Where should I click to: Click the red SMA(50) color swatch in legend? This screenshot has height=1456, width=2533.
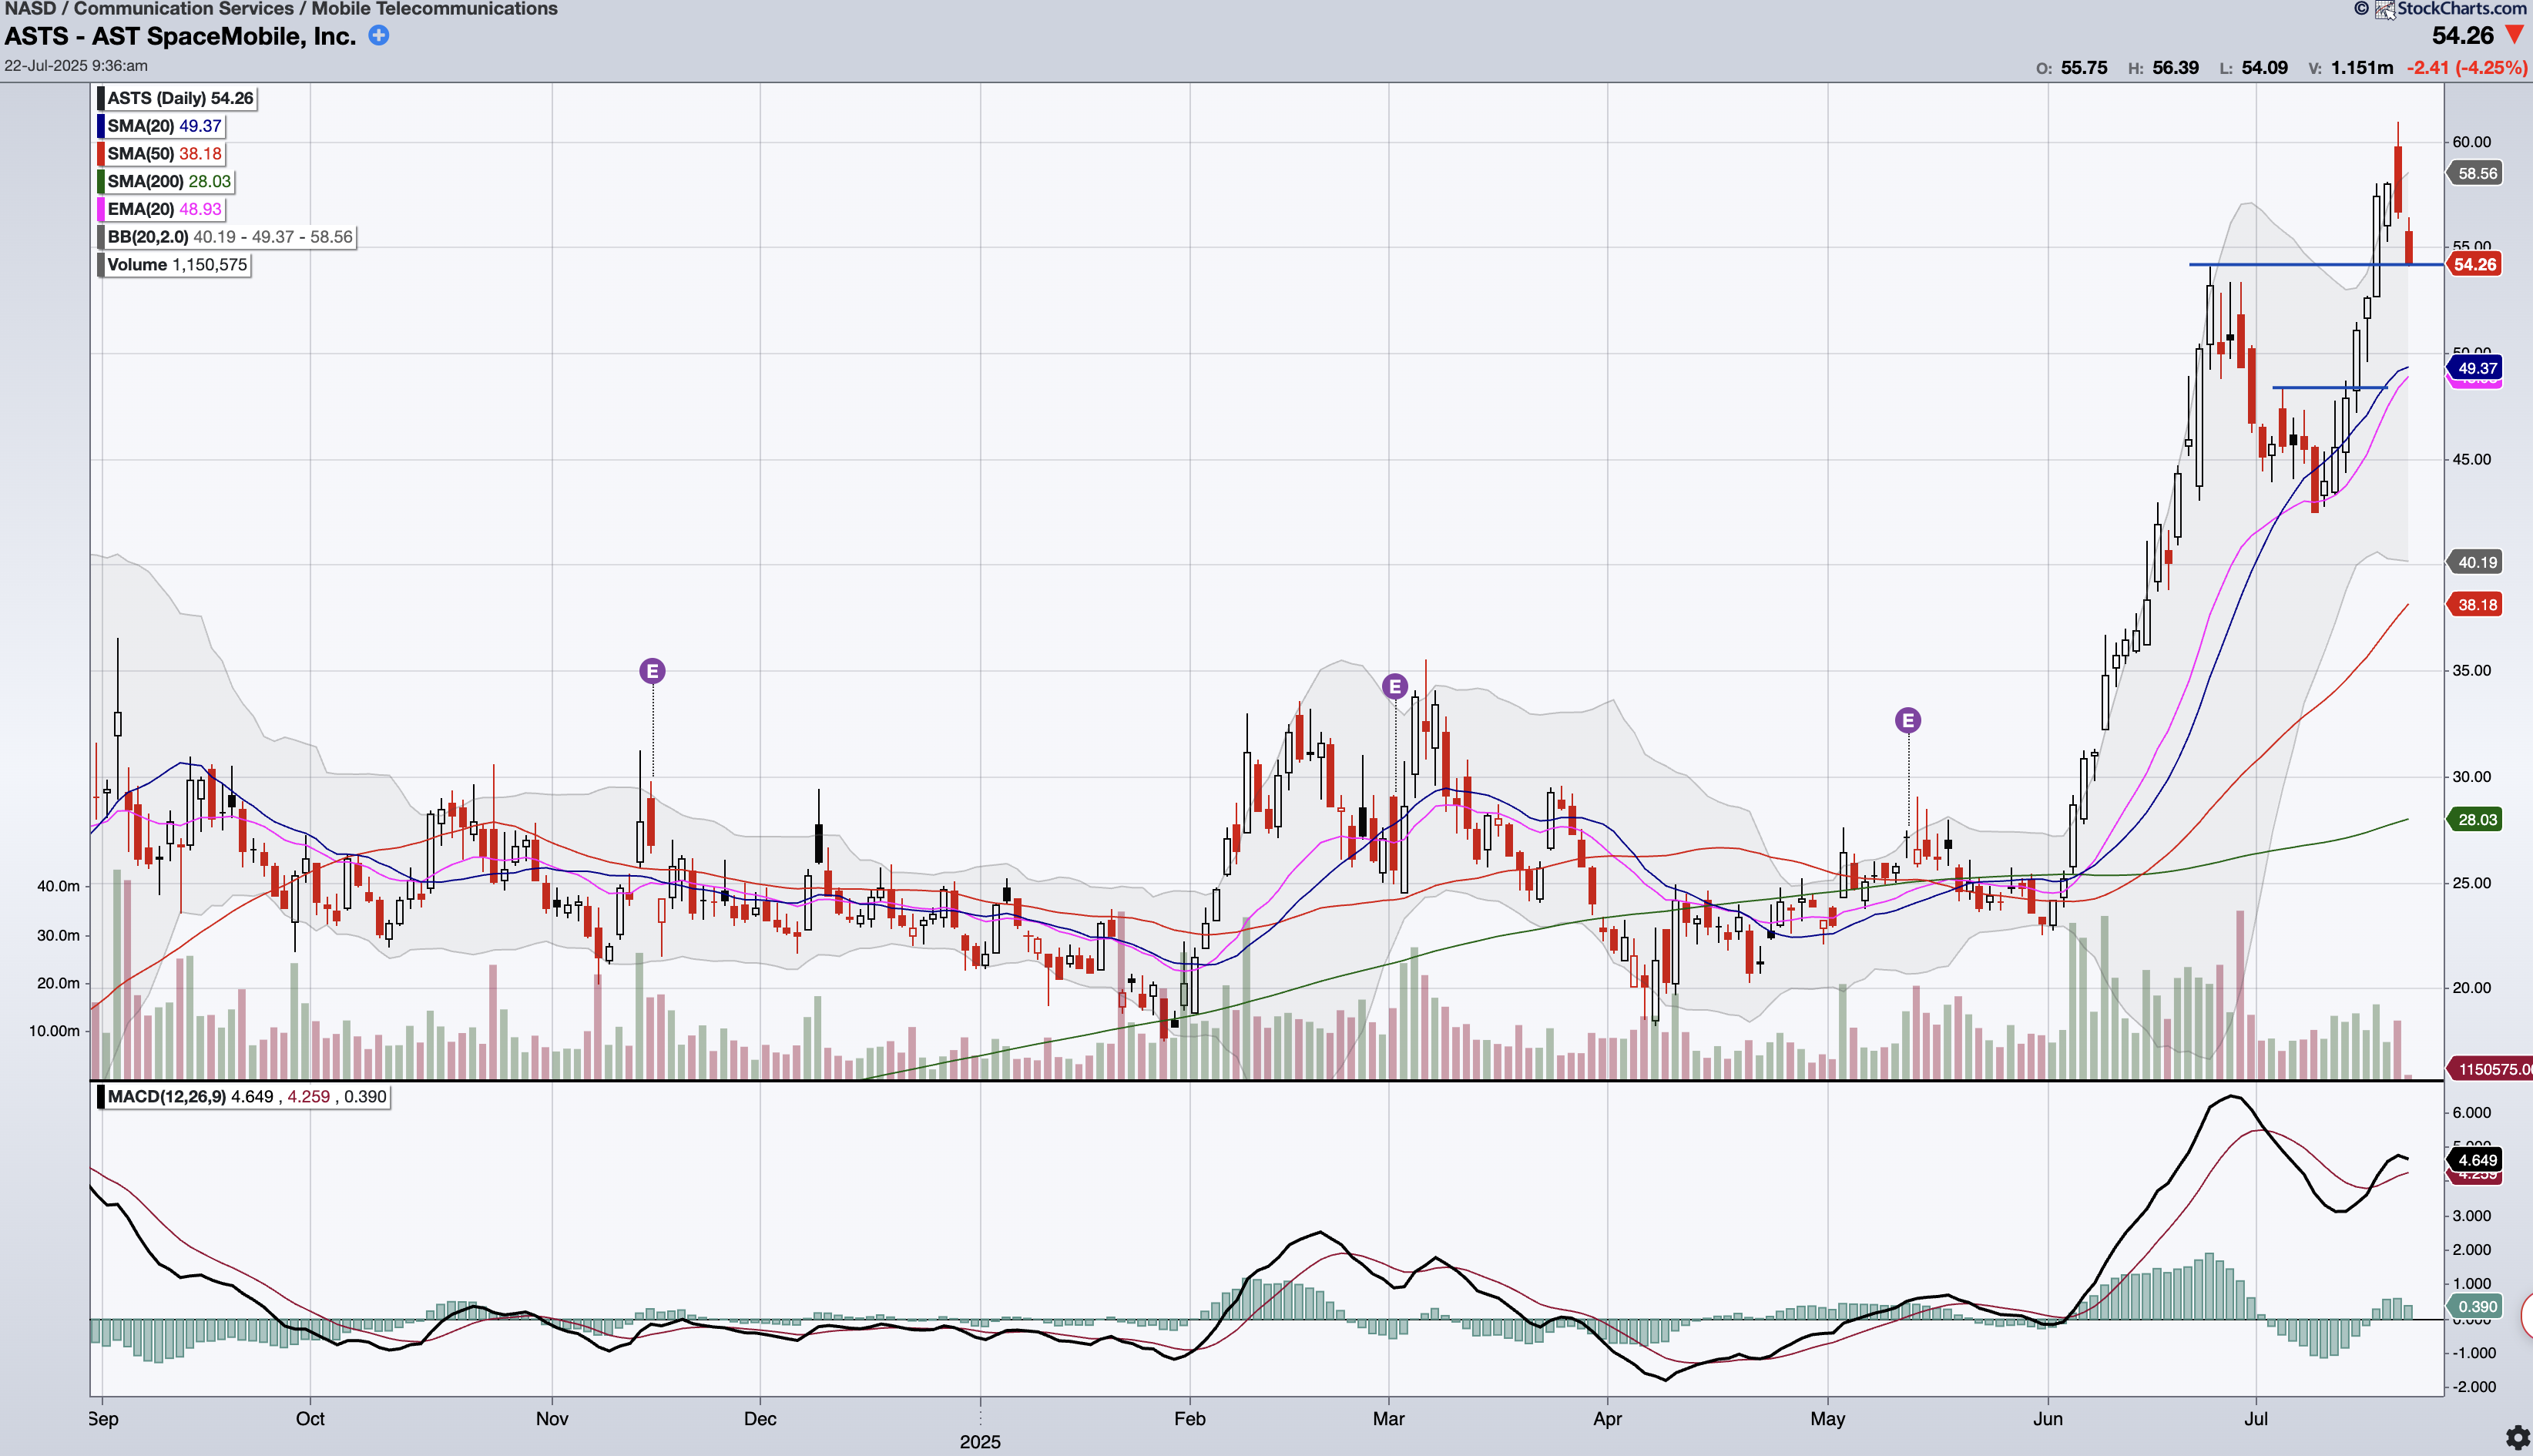[x=101, y=154]
